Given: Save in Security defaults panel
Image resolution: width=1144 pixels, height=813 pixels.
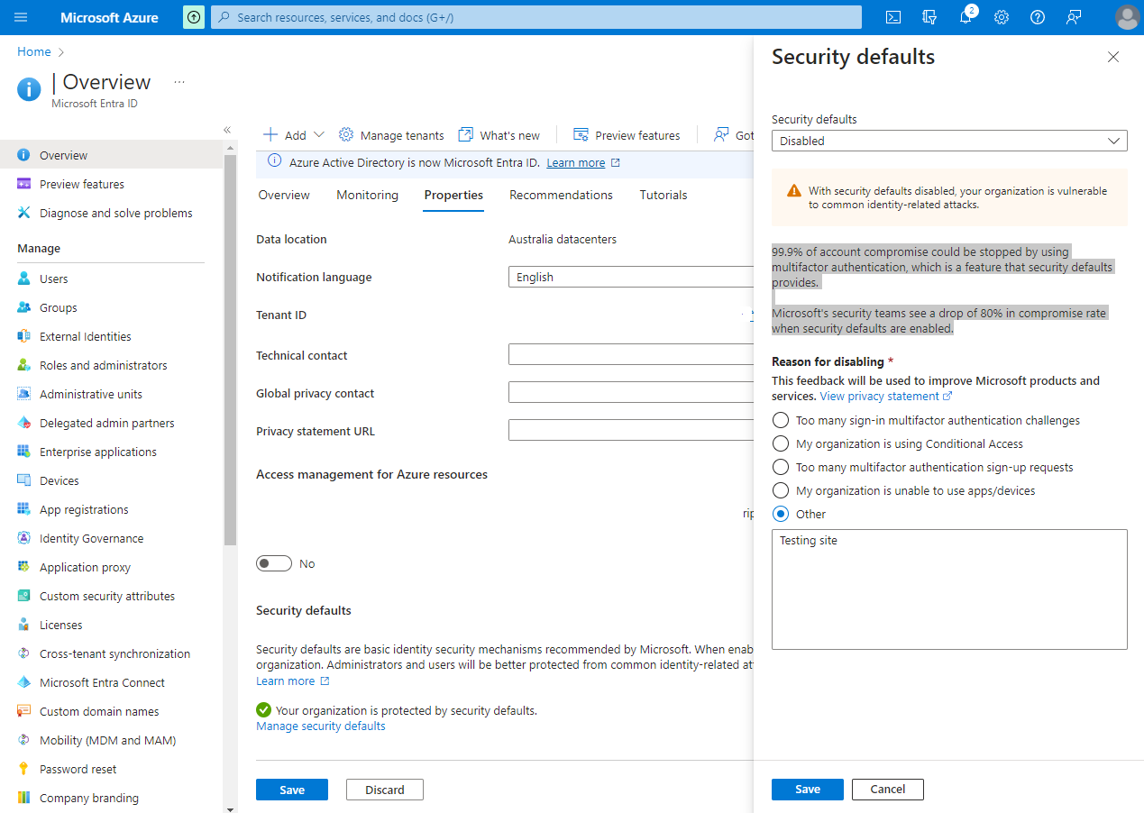Looking at the screenshot, I should 808,790.
